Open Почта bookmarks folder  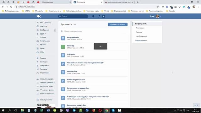pyautogui.click(x=105, y=11)
